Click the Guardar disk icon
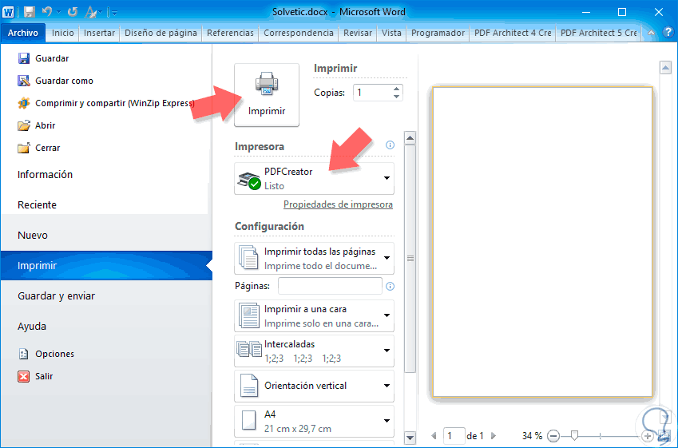This screenshot has height=448, width=678. [24, 58]
